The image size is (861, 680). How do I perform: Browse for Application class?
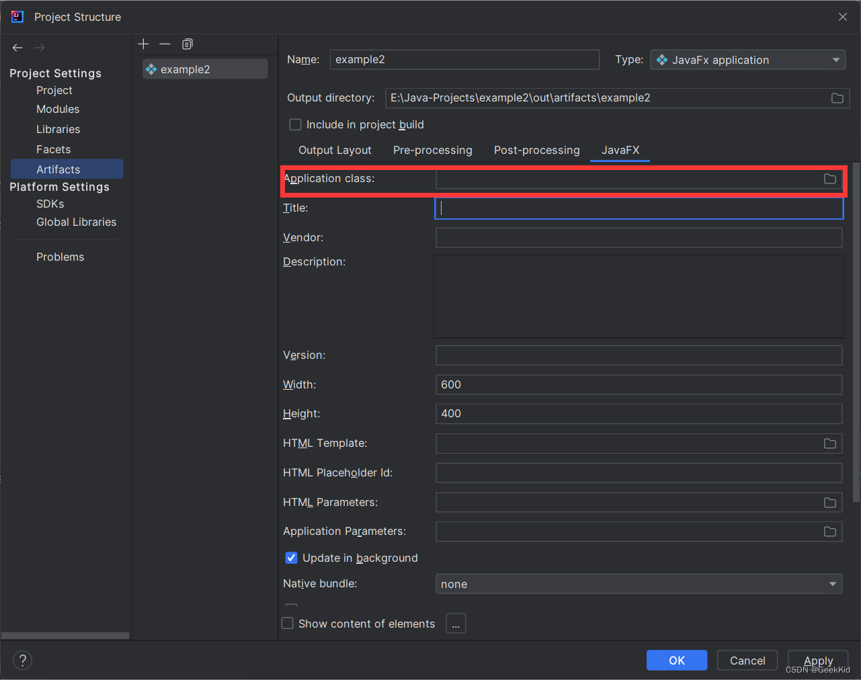(830, 179)
